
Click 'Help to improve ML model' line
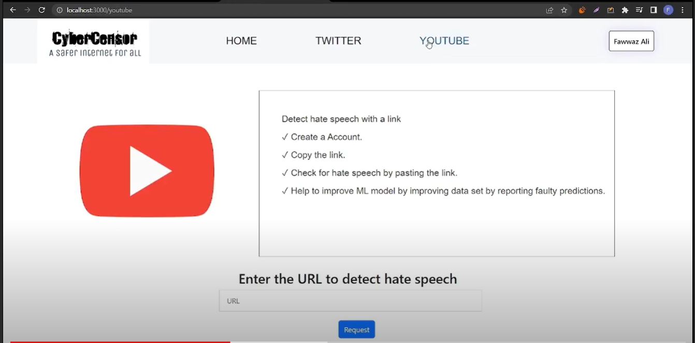pos(443,191)
